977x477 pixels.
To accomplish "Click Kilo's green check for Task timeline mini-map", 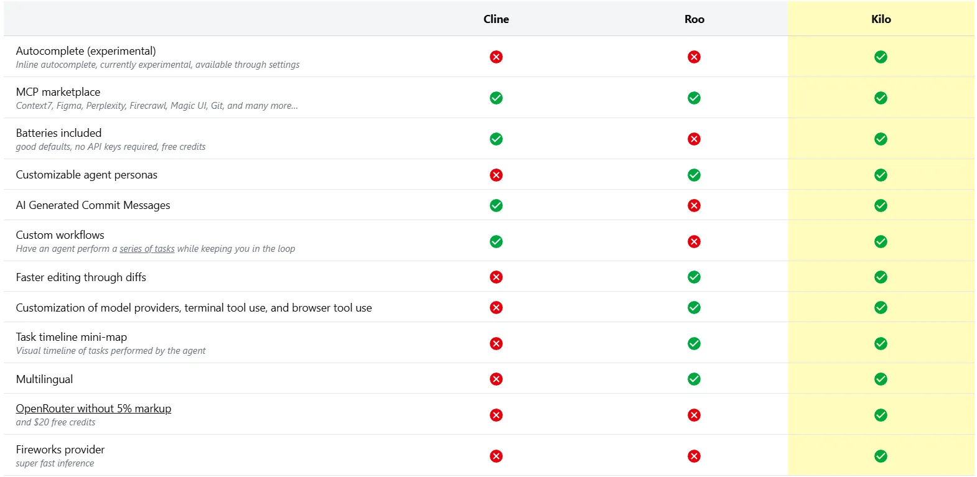I will (x=881, y=343).
